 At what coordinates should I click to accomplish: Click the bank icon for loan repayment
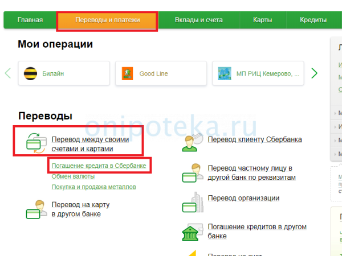(192, 231)
